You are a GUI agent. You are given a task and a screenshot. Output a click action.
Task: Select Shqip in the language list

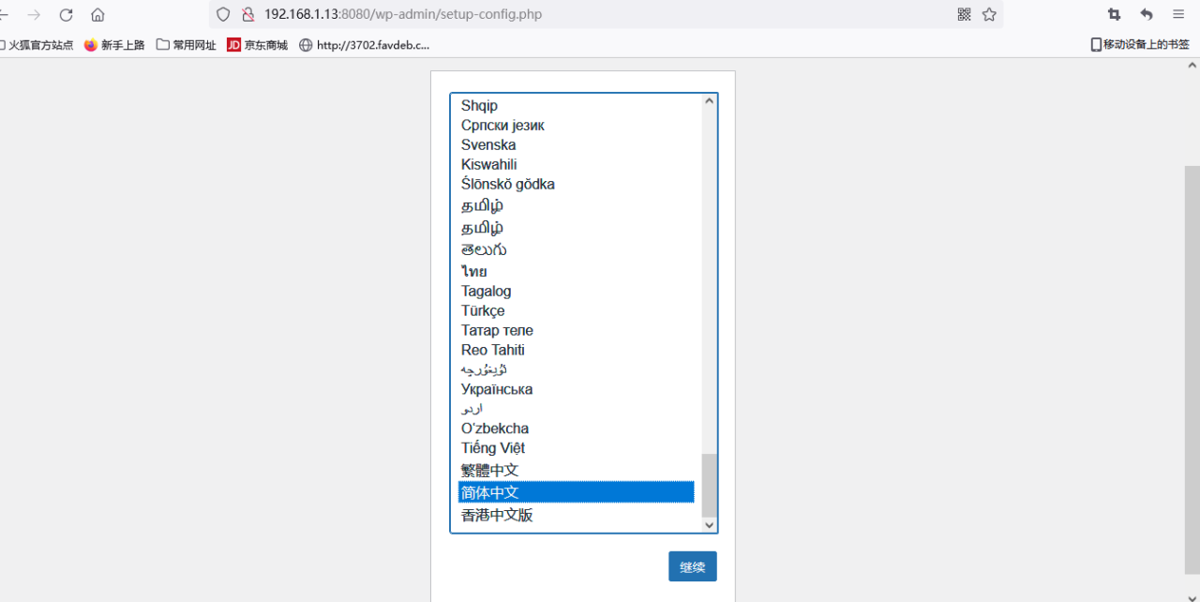(576, 105)
